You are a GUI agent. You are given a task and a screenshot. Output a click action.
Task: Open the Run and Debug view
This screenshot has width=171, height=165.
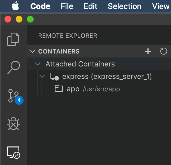13,124
